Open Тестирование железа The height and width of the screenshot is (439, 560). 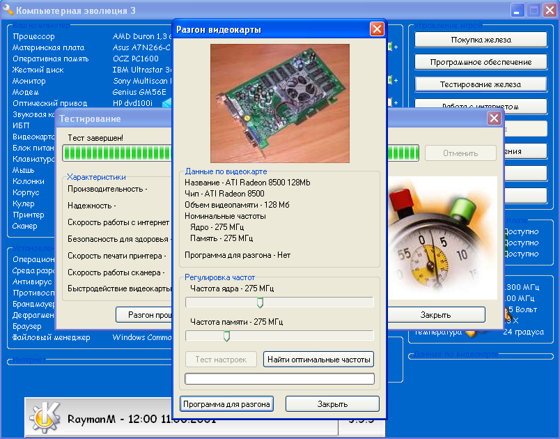pos(481,84)
